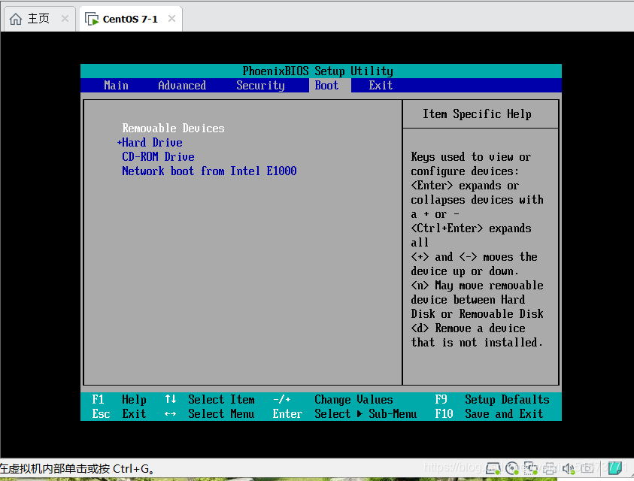Click the VM icon on CentOS 7-1 tab

tap(92, 19)
